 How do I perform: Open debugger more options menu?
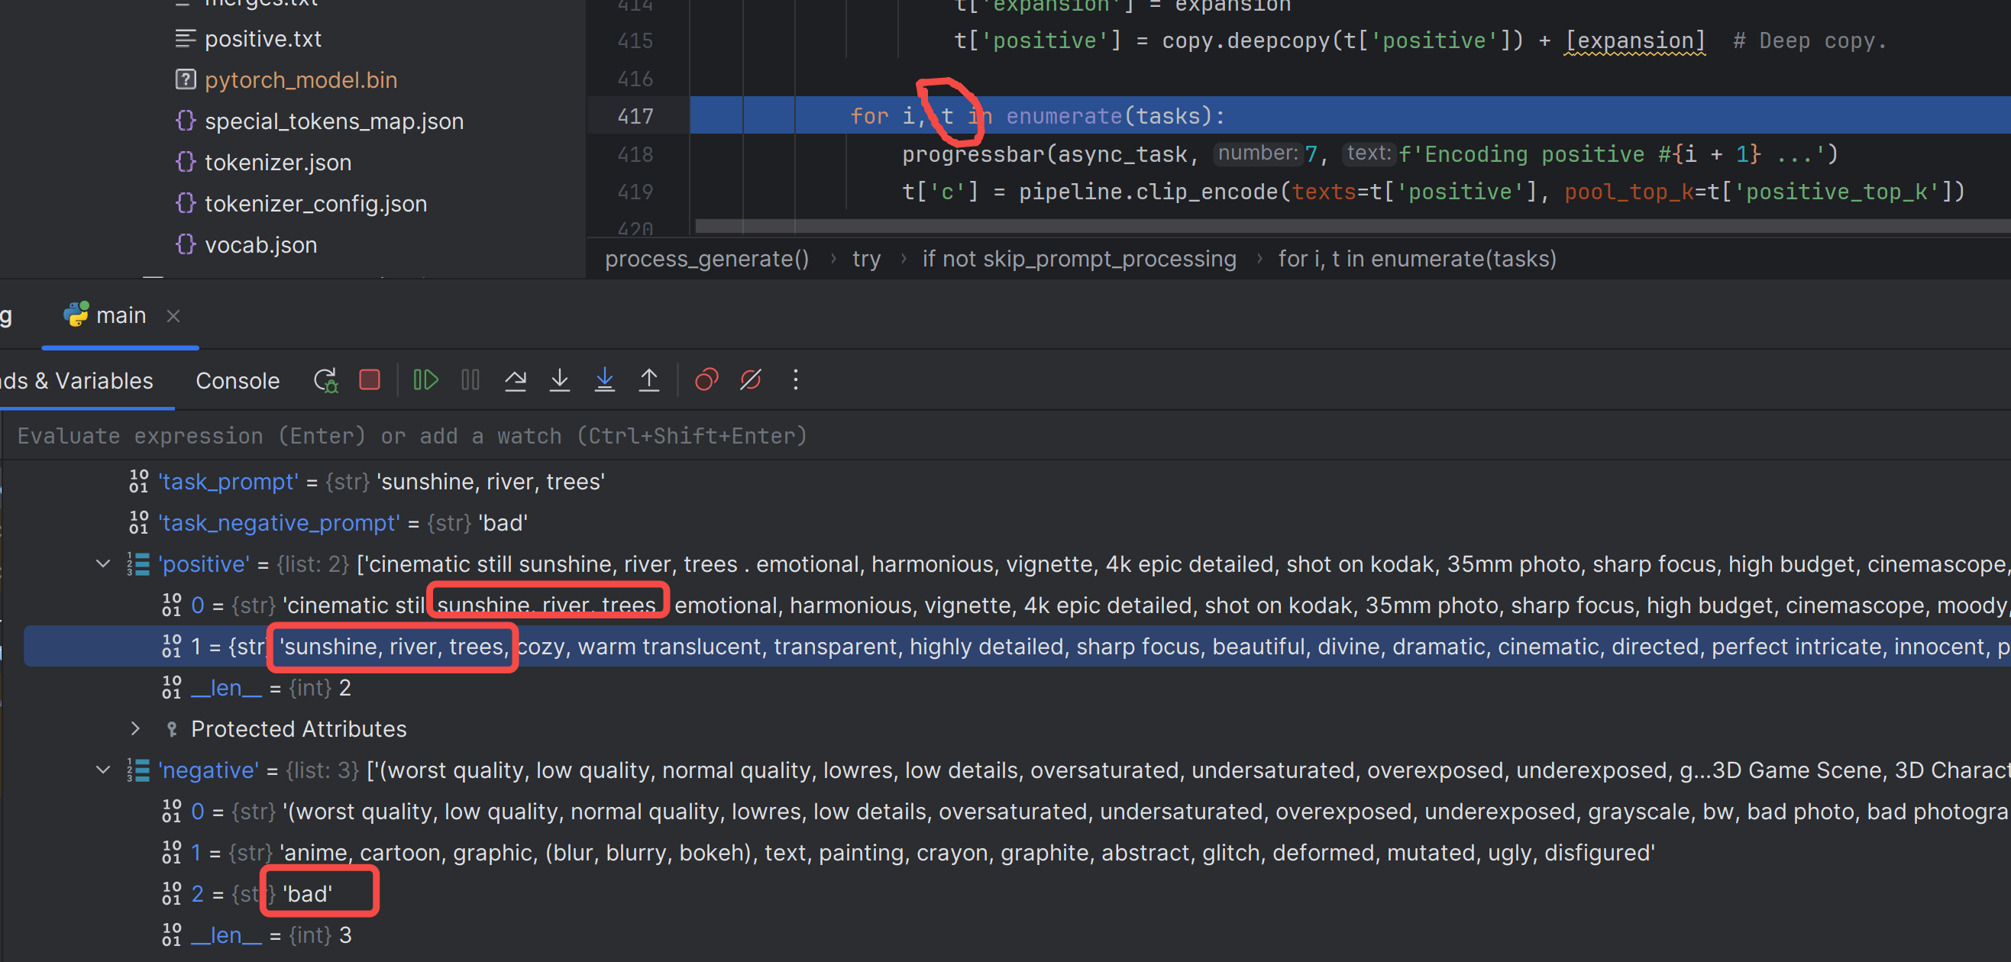796,381
